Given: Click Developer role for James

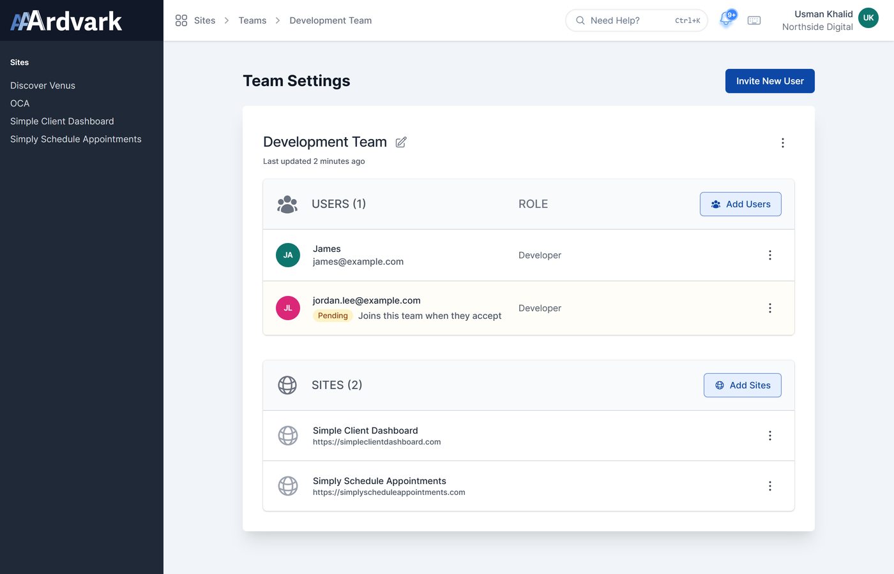Looking at the screenshot, I should tap(540, 255).
